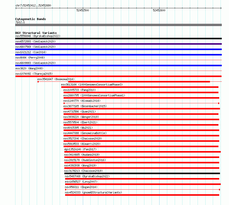The width and height of the screenshot is (229, 205).
Task: Click the 52452500 ruler tick label
Action: point(83,10)
